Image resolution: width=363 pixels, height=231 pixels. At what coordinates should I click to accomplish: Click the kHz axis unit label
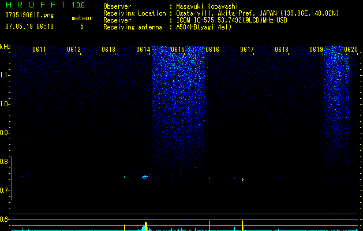[x=5, y=47]
